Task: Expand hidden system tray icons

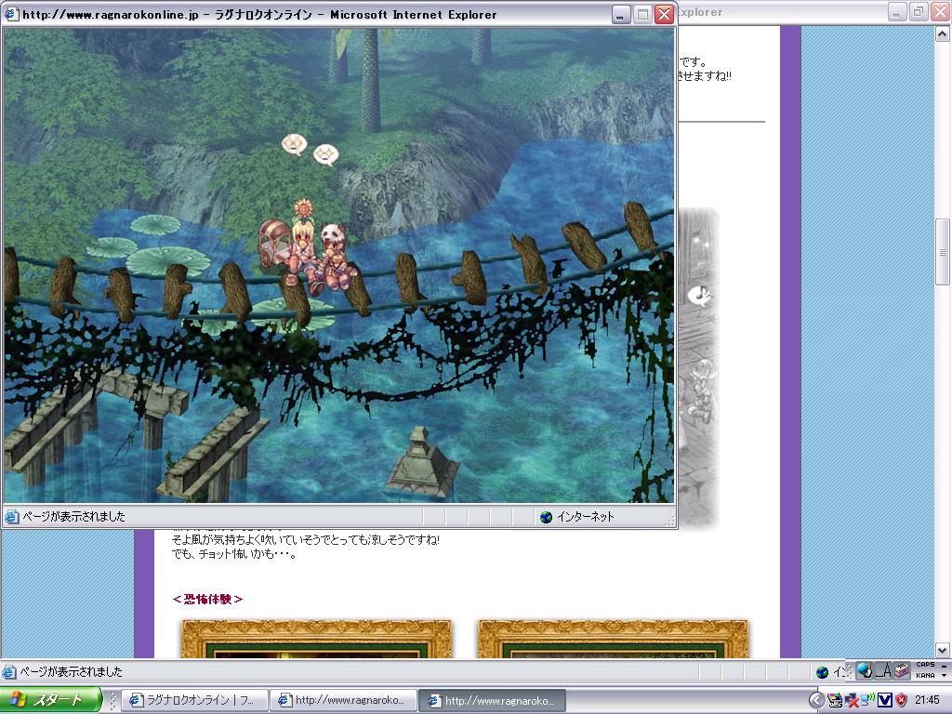Action: (816, 700)
